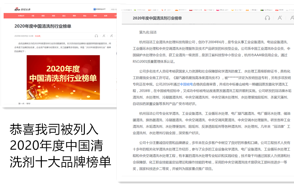Select the 宏观经济 tab in red navigation bar

pos(21,15)
